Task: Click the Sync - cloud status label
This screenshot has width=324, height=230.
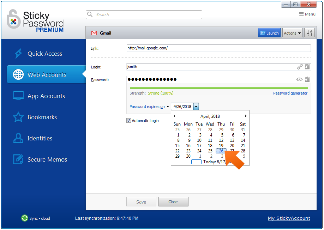Action: [40, 218]
